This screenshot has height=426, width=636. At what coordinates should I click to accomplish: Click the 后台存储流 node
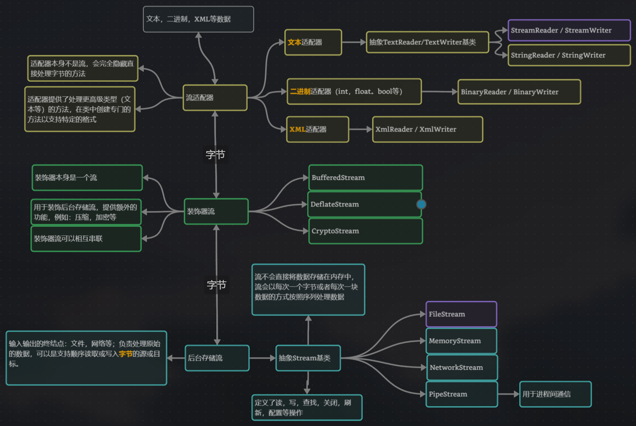(216, 358)
